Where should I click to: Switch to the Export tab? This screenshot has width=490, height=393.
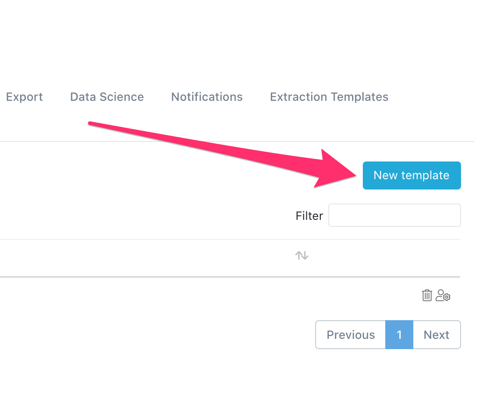[x=24, y=97]
